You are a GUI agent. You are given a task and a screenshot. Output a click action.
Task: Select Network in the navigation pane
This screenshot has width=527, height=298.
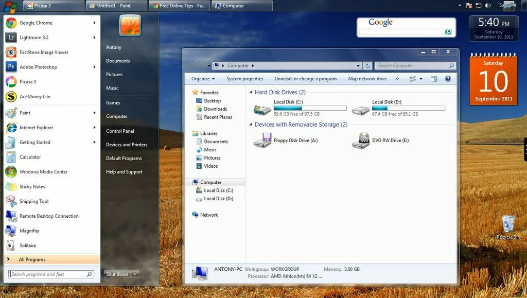click(205, 215)
